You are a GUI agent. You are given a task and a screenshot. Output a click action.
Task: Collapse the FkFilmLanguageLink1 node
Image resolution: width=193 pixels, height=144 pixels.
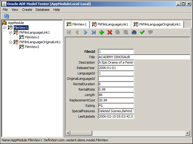(11, 32)
